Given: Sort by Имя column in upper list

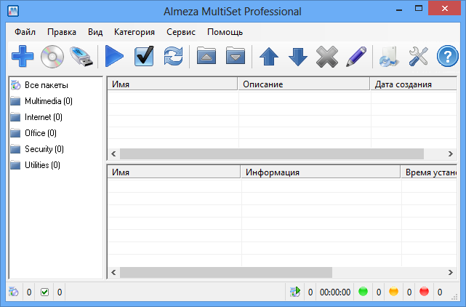Looking at the screenshot, I should (x=172, y=84).
